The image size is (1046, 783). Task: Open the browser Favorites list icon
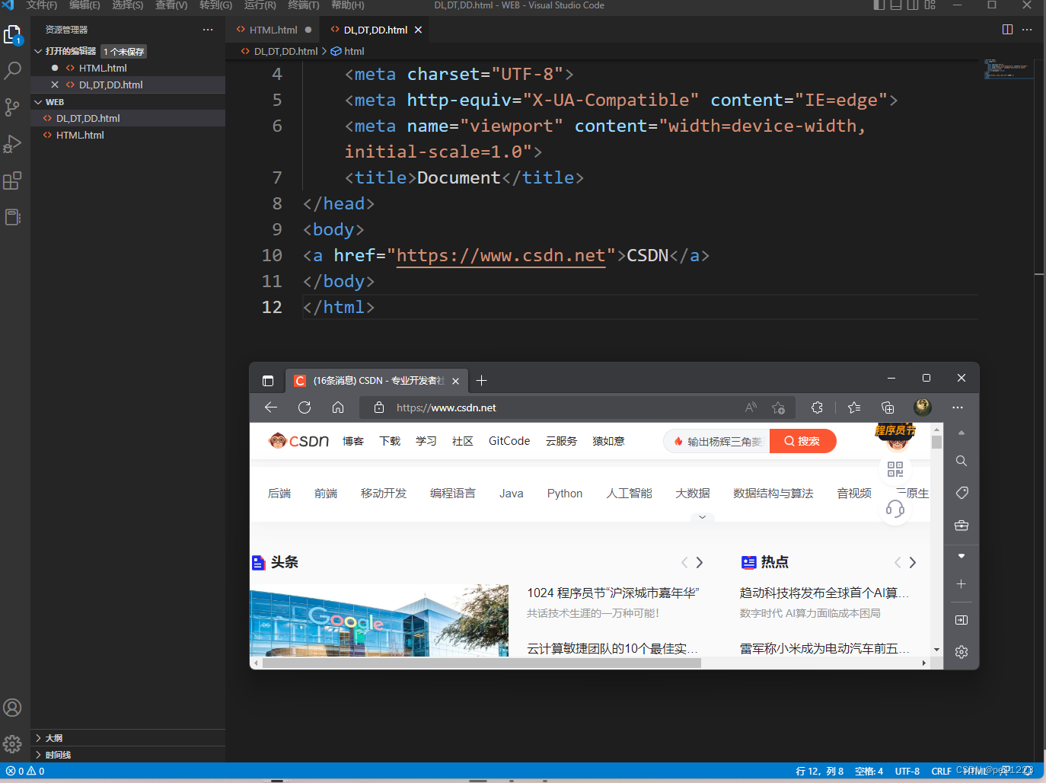pos(854,407)
